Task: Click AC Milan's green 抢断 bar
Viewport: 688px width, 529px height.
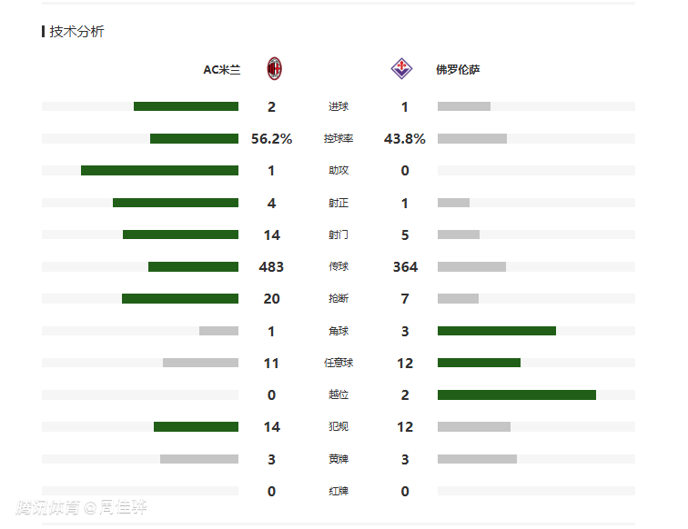Action: coord(180,298)
